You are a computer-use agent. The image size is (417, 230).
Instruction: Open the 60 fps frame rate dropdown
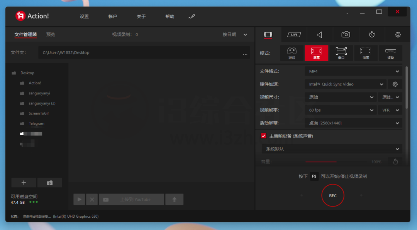341,110
